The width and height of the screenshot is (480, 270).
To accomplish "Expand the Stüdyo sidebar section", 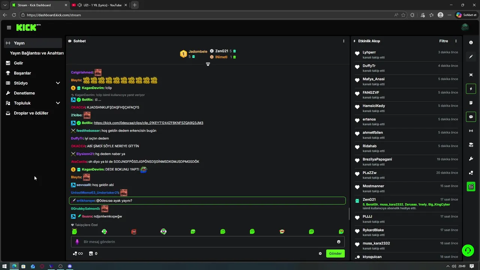I will coord(58,83).
